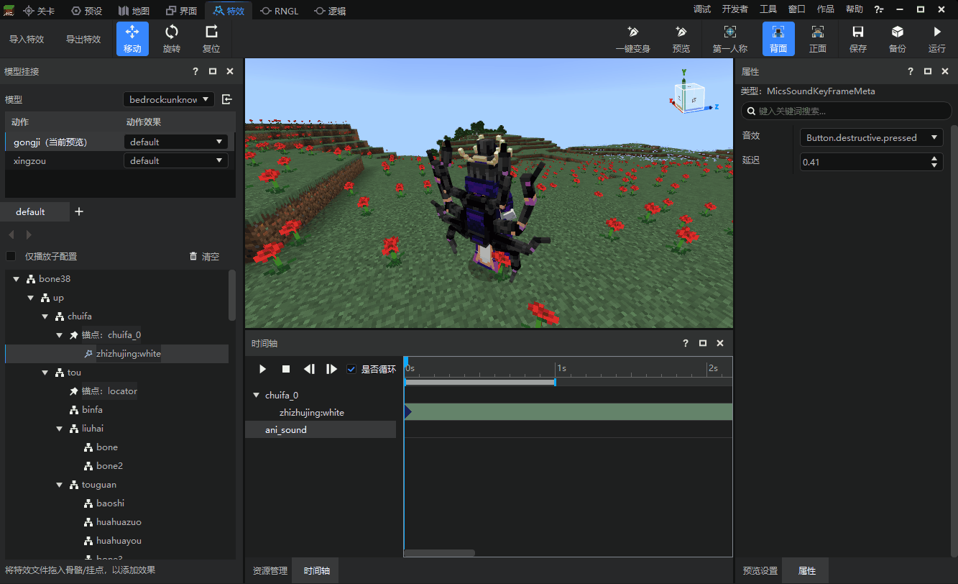The height and width of the screenshot is (584, 958).
Task: Switch to 预览设置 bottom tab
Action: tap(760, 570)
